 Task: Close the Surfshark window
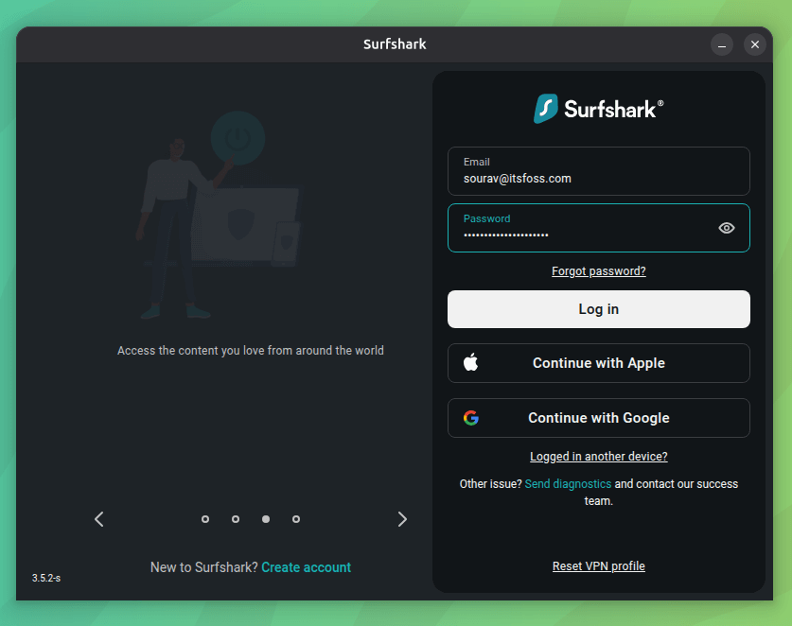[754, 45]
